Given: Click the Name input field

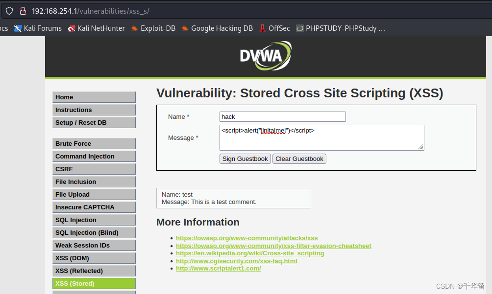Looking at the screenshot, I should click(x=283, y=117).
